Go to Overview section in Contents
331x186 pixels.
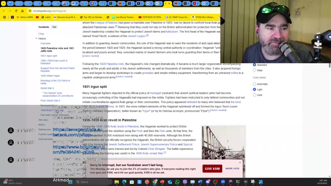(46, 43)
